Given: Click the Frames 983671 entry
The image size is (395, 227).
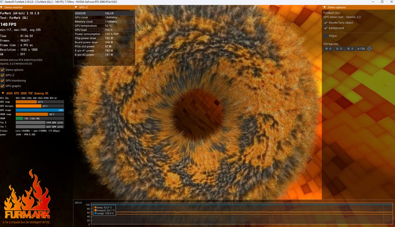Looking at the screenshot, I should point(15,41).
